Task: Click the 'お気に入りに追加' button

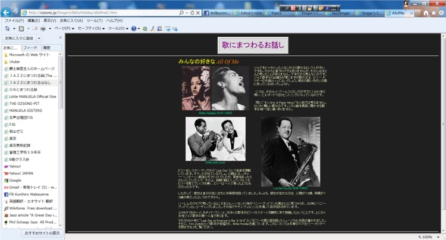Action: [19, 38]
